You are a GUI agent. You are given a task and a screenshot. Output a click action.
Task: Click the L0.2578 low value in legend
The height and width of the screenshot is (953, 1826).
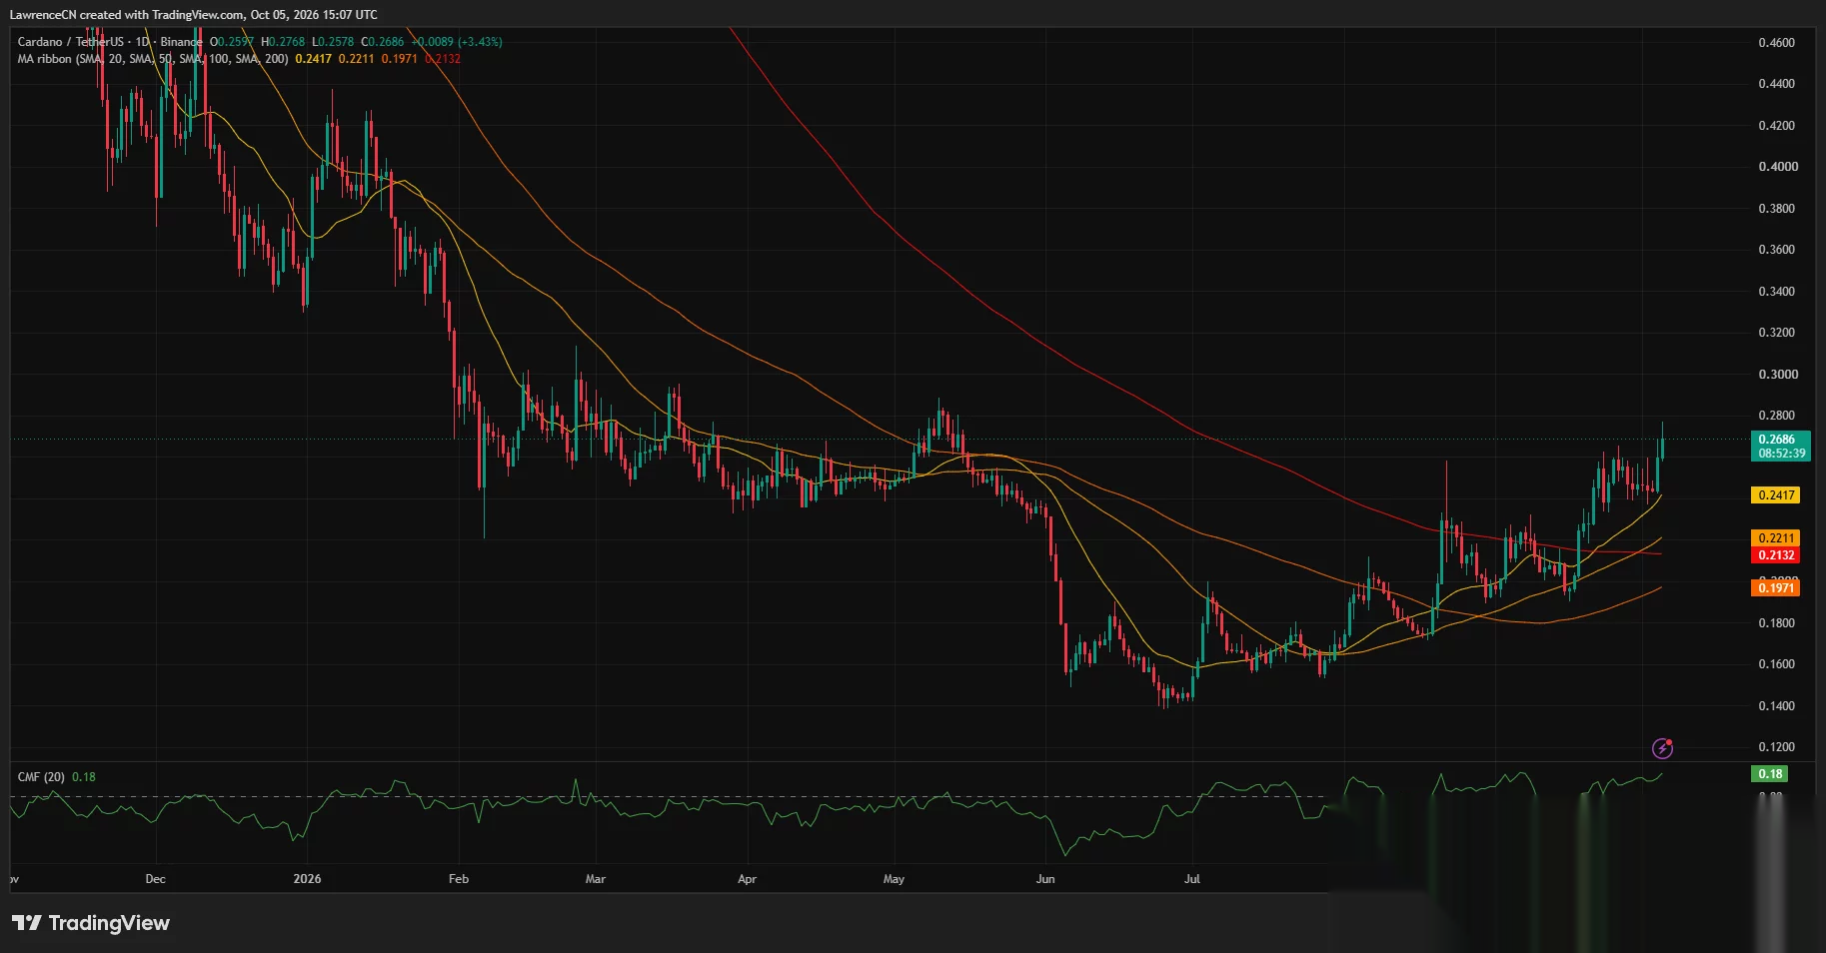pos(333,42)
